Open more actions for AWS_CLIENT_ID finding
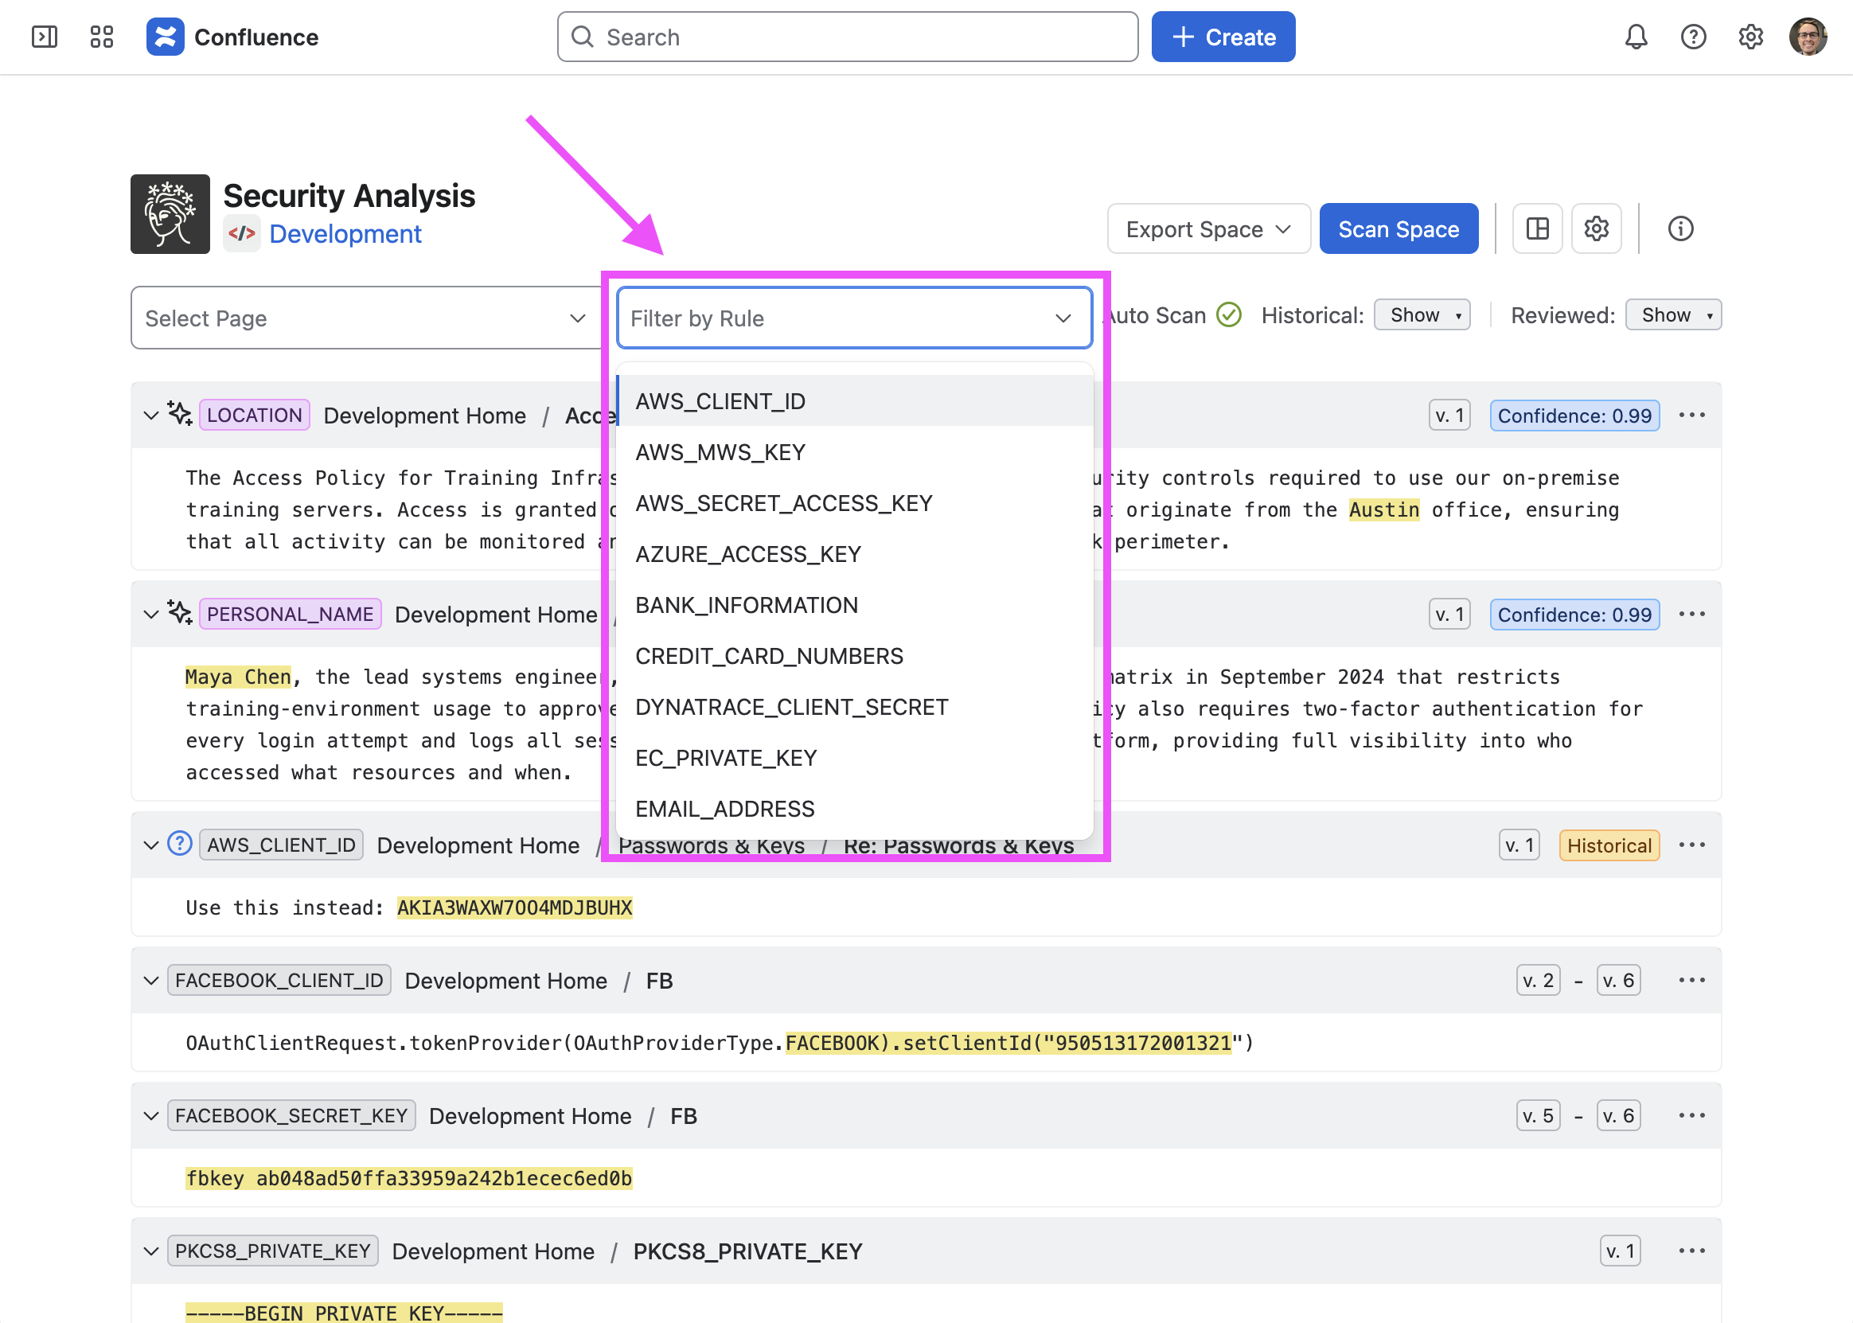Screen dimensions: 1853x1323 (1691, 845)
